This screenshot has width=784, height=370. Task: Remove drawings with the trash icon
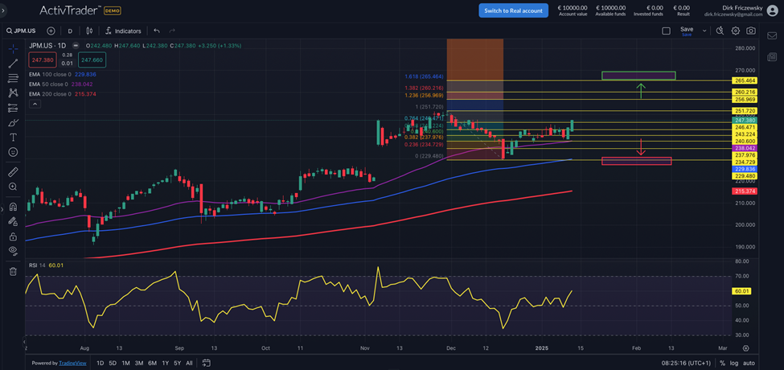[x=13, y=271]
